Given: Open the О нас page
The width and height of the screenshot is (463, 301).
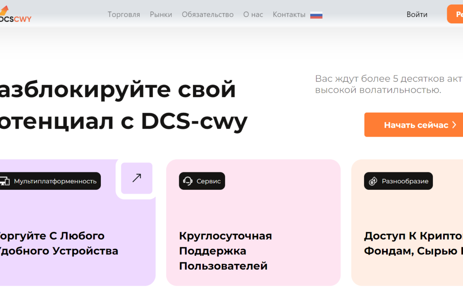Looking at the screenshot, I should [x=253, y=15].
